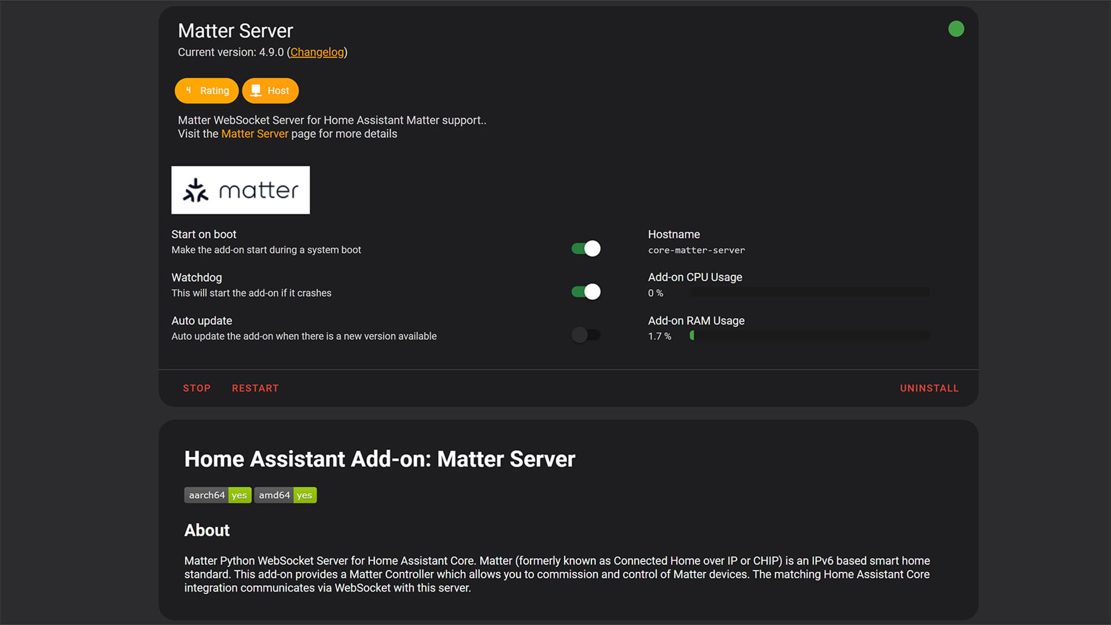Turn off the Watchdog toggle
The image size is (1111, 625).
click(586, 292)
